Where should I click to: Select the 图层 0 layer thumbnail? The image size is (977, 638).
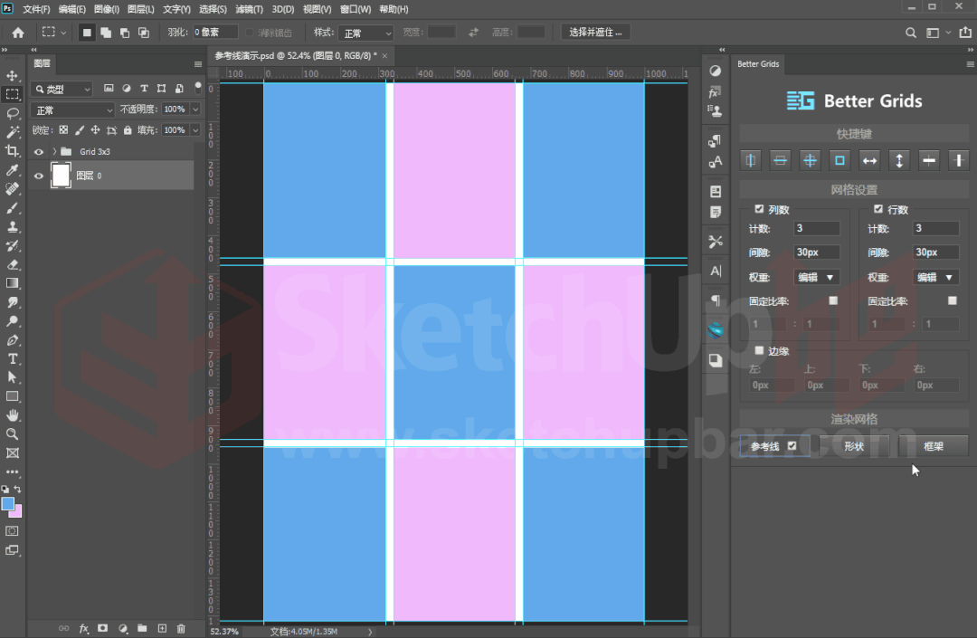[61, 176]
